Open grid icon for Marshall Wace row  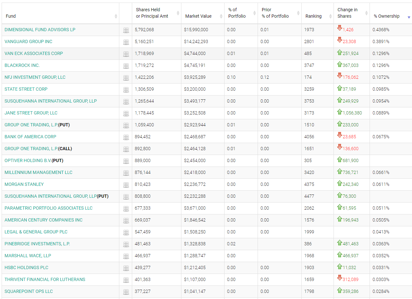(126, 256)
